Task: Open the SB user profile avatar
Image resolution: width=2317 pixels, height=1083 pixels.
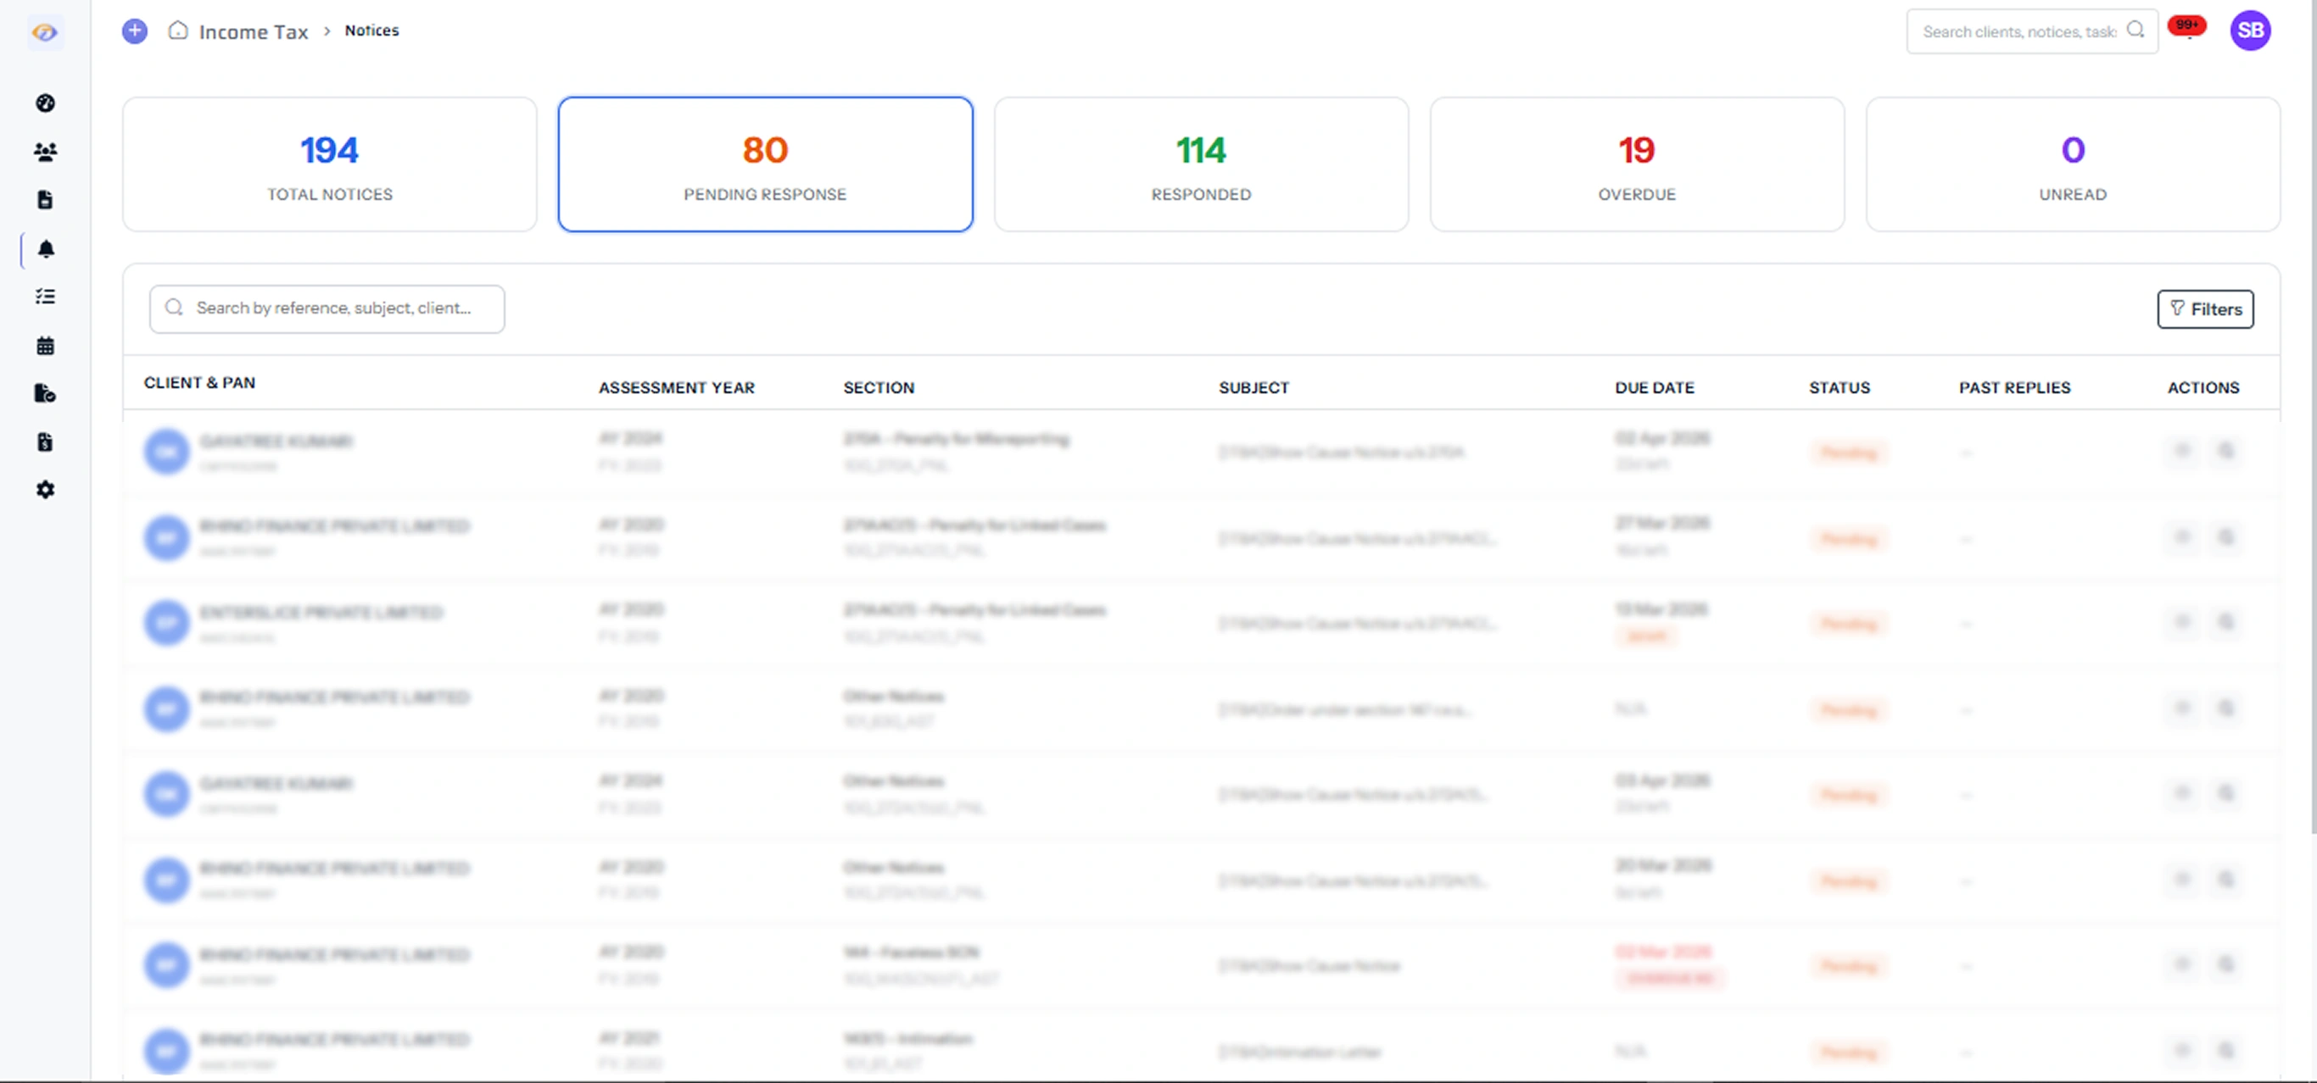Action: [2249, 31]
